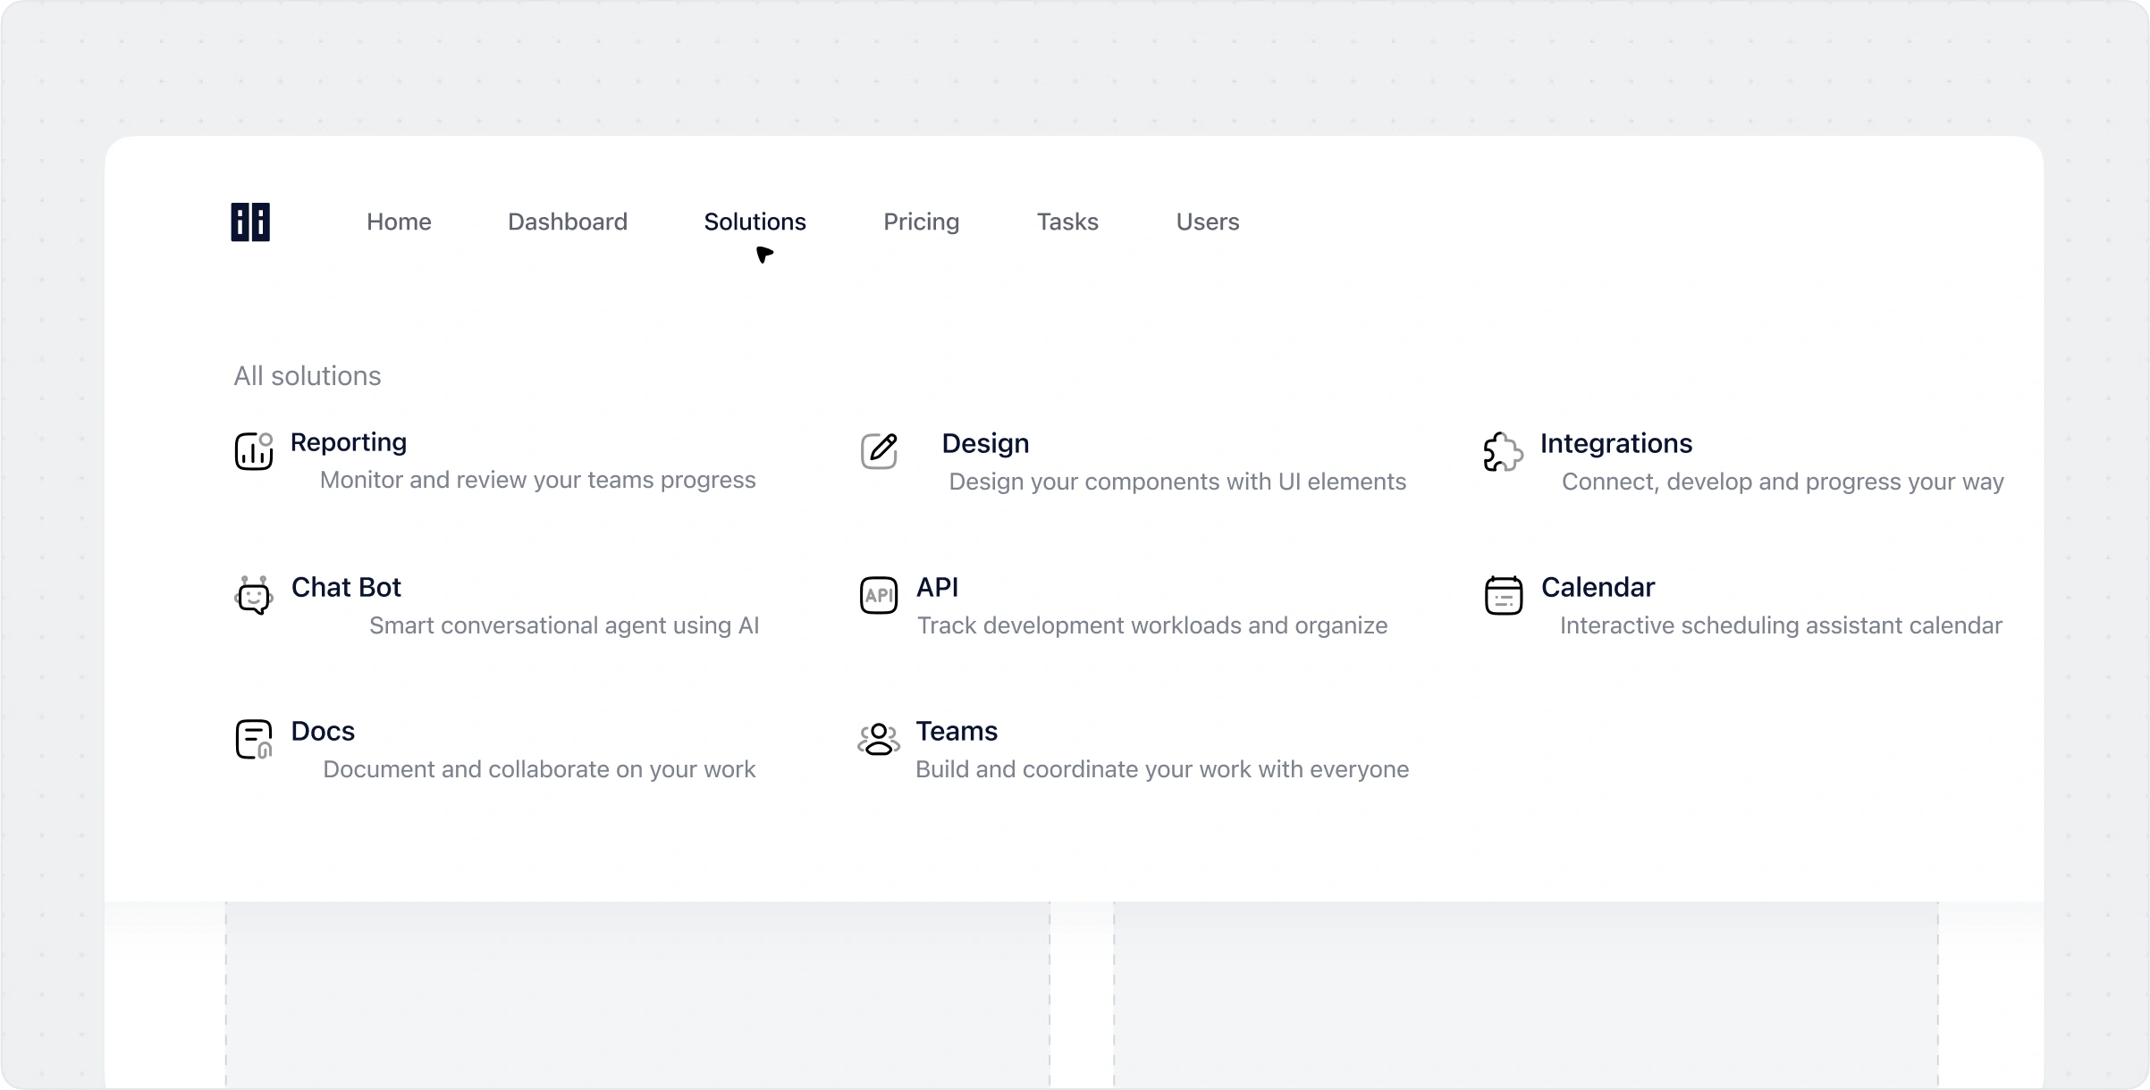
Task: Click the Teams description text
Action: point(1161,769)
